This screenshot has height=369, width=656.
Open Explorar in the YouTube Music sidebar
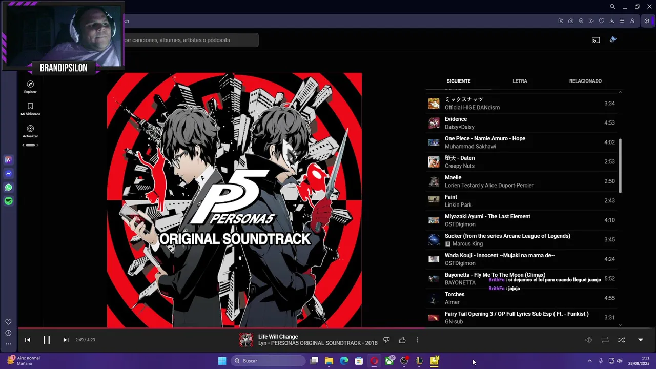30,87
